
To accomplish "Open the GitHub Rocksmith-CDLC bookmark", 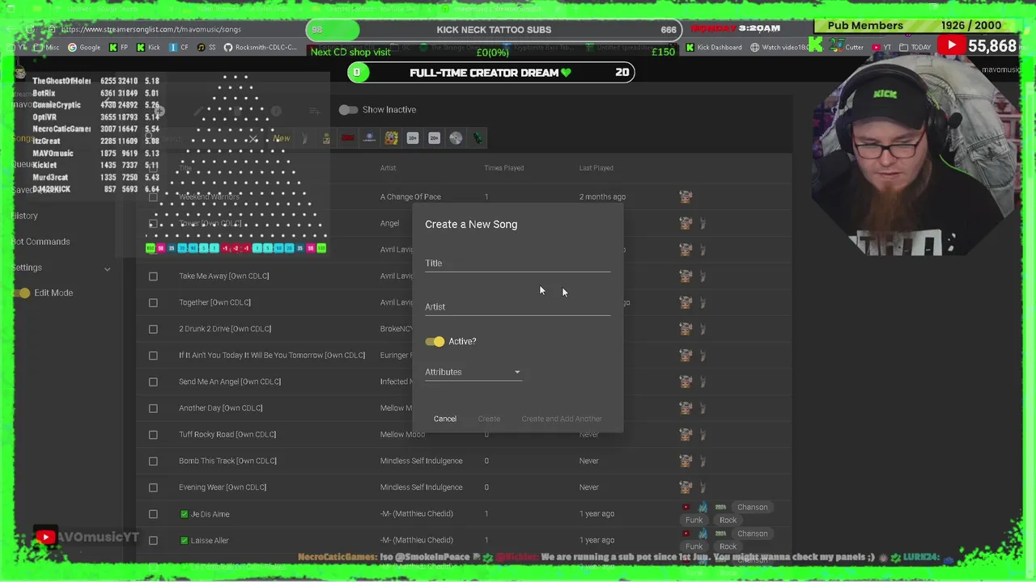I will (261, 47).
